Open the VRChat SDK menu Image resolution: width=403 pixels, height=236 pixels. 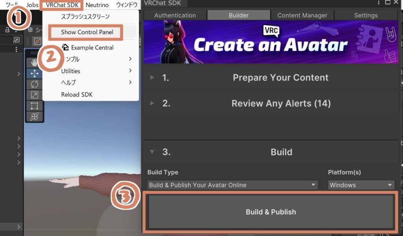[62, 5]
